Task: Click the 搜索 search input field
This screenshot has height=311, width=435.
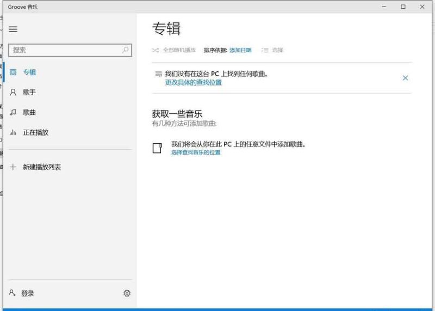Action: pos(65,50)
